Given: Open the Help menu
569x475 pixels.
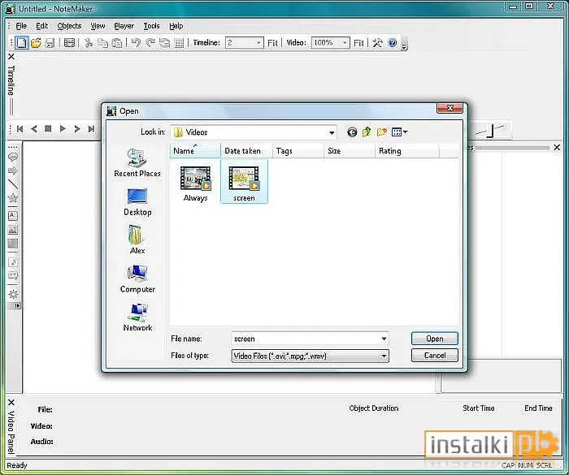Looking at the screenshot, I should coord(176,26).
